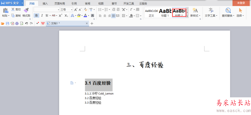The image size is (251, 115).
Task: Click the export to PDF icon
Action: click(x=12, y=24)
